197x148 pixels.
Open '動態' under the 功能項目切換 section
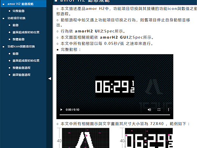pyautogui.click(x=16, y=25)
